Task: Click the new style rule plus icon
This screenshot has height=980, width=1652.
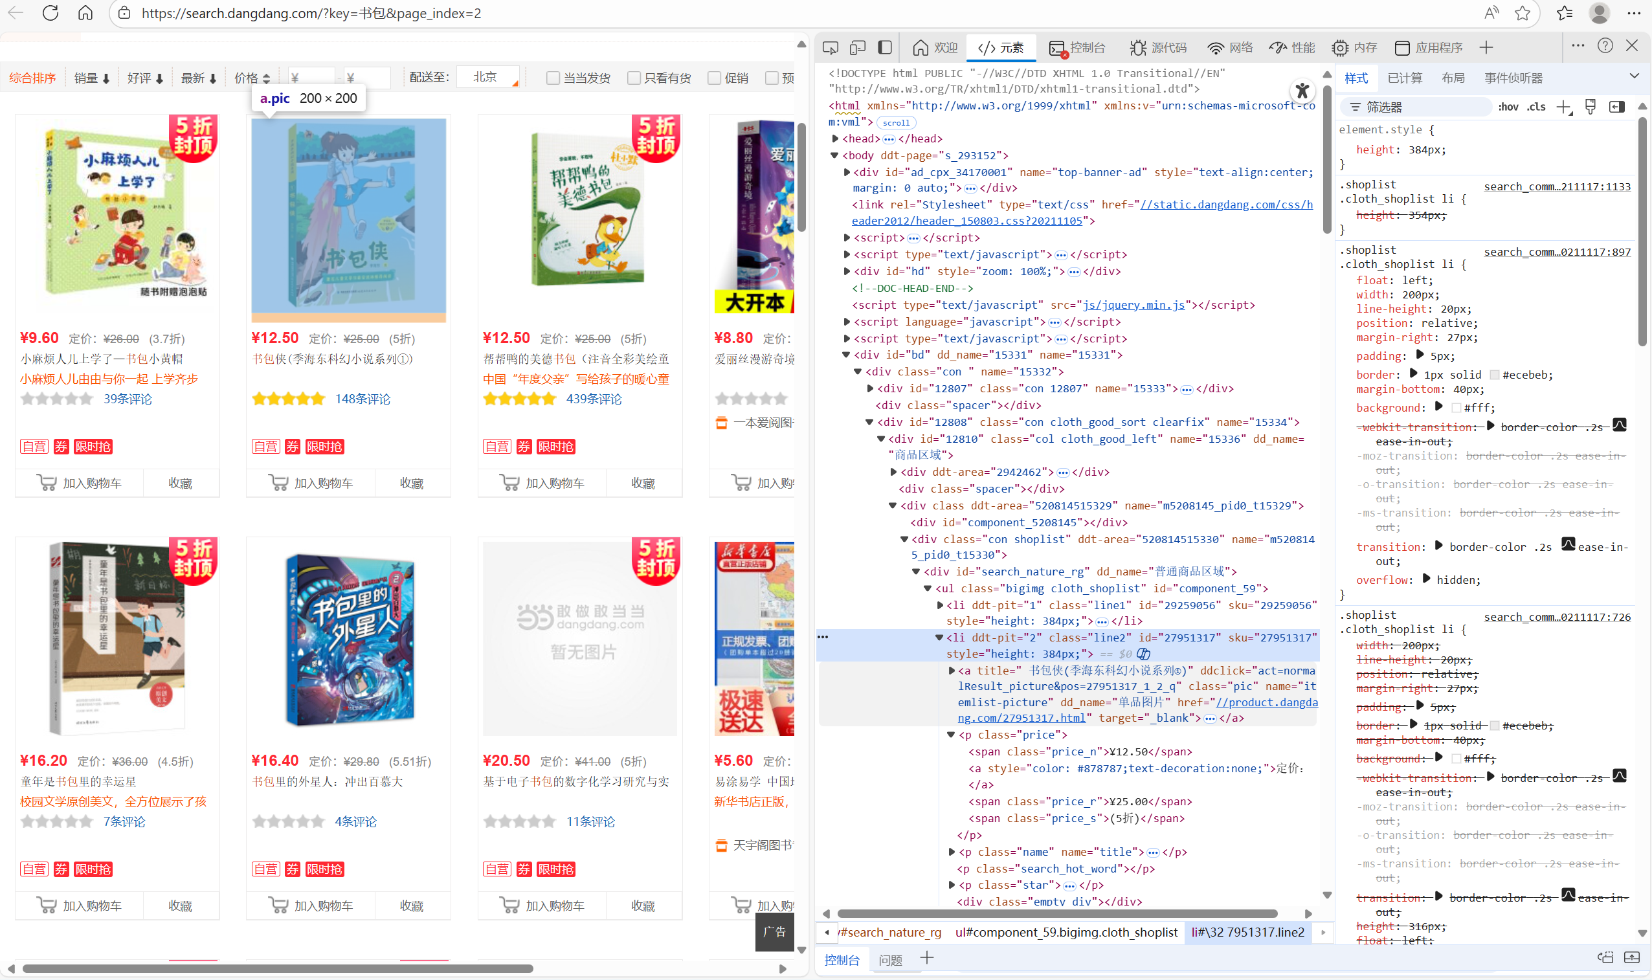Action: click(1563, 107)
